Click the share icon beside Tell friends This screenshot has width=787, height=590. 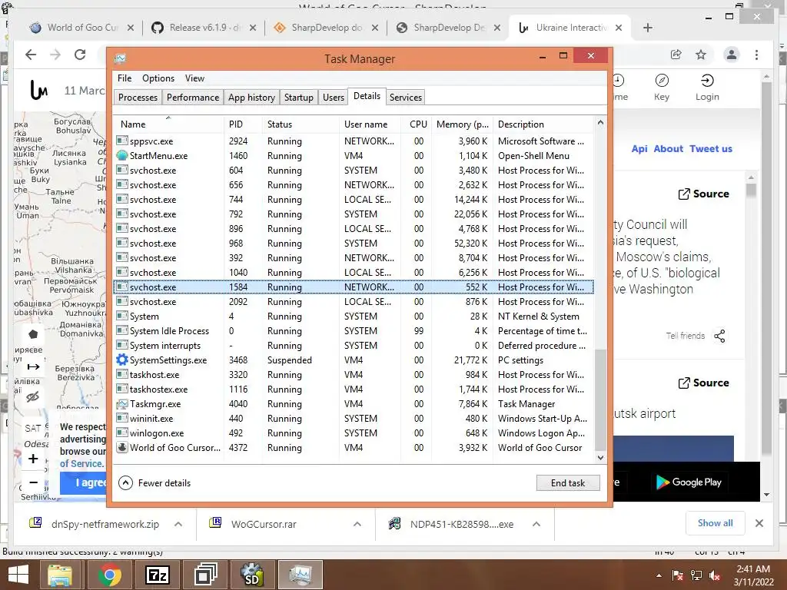(719, 336)
